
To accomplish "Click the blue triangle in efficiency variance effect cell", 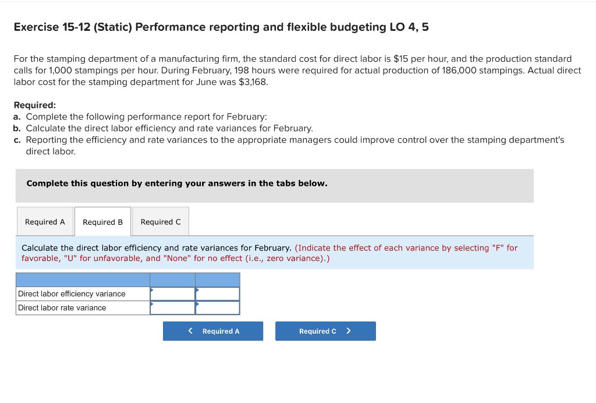I will [x=198, y=291].
